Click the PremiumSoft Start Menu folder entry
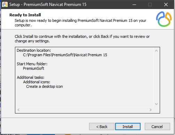The height and width of the screenshot is (135, 175). pos(33,68)
